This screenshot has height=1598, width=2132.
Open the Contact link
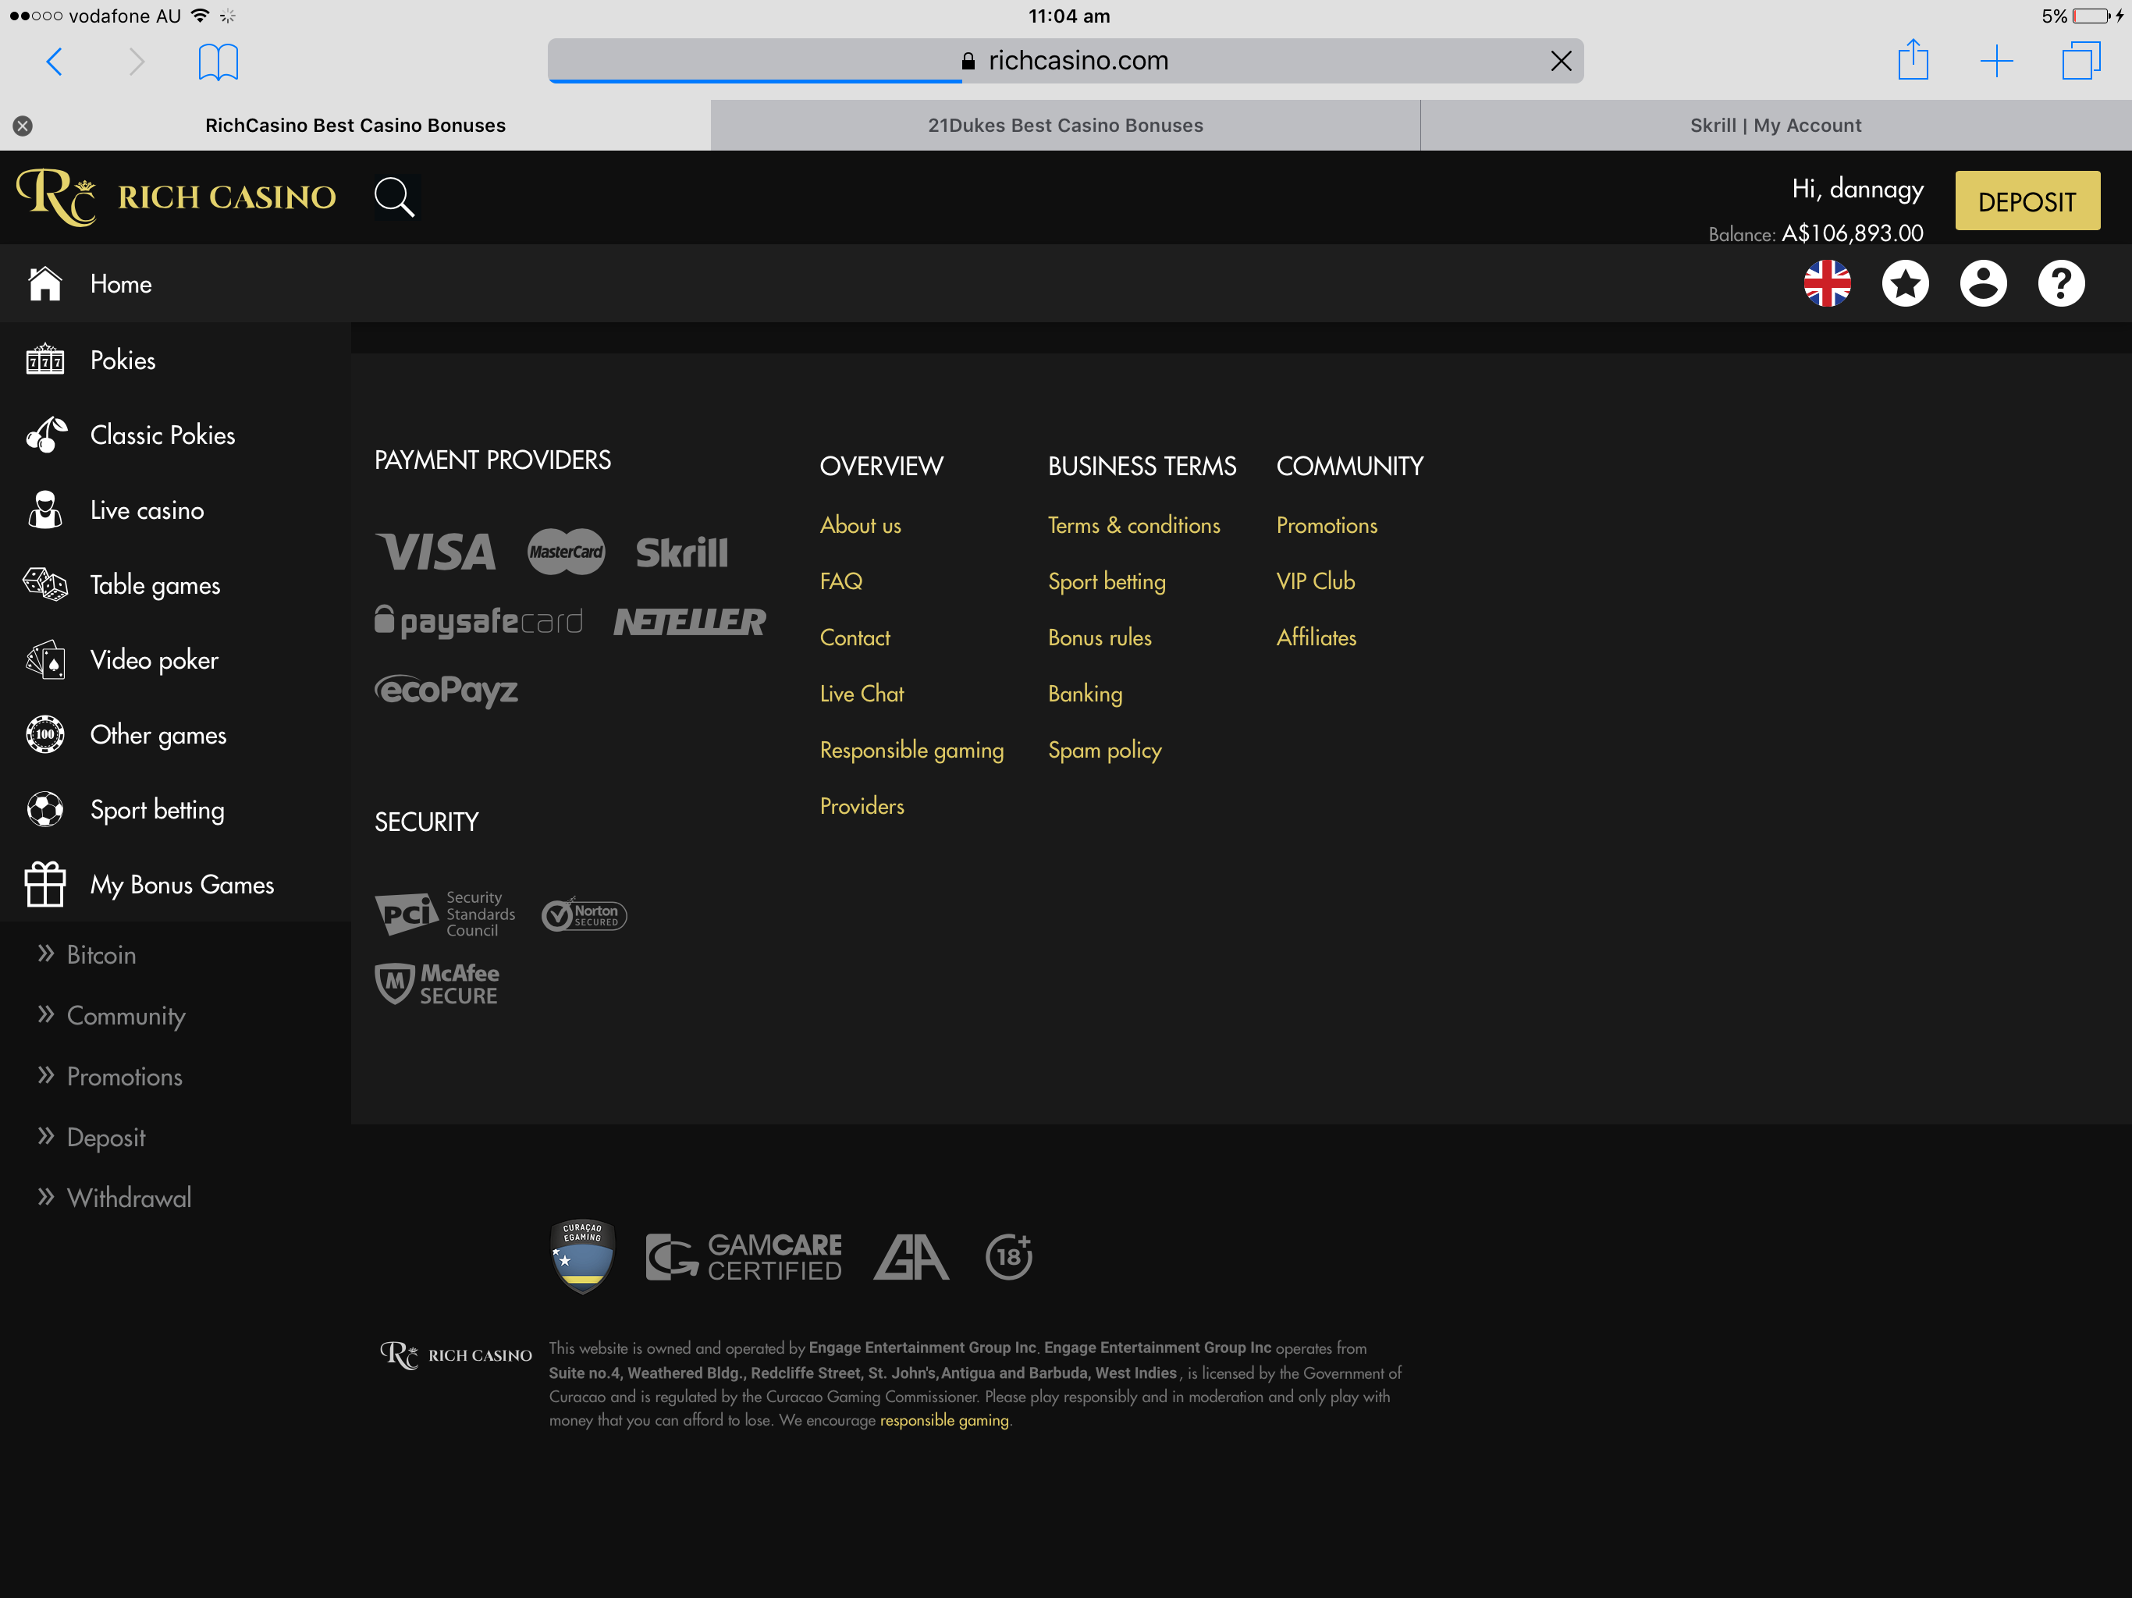[854, 637]
